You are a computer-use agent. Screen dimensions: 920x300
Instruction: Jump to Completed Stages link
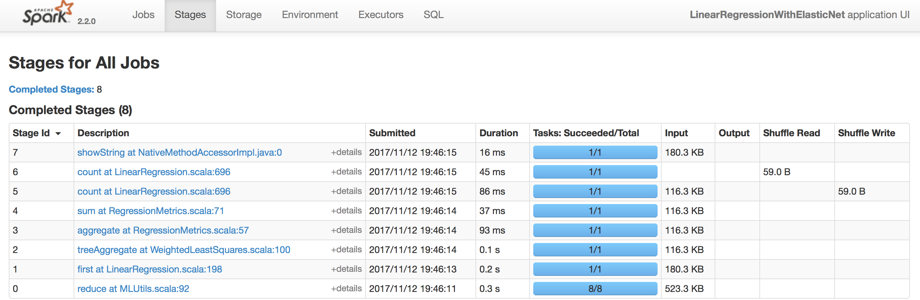pyautogui.click(x=51, y=89)
